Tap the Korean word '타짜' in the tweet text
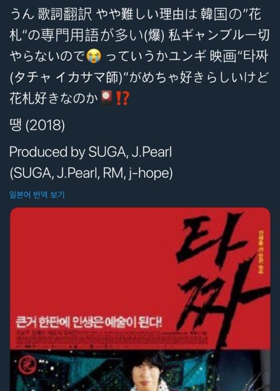The height and width of the screenshot is (391, 280). [x=256, y=57]
